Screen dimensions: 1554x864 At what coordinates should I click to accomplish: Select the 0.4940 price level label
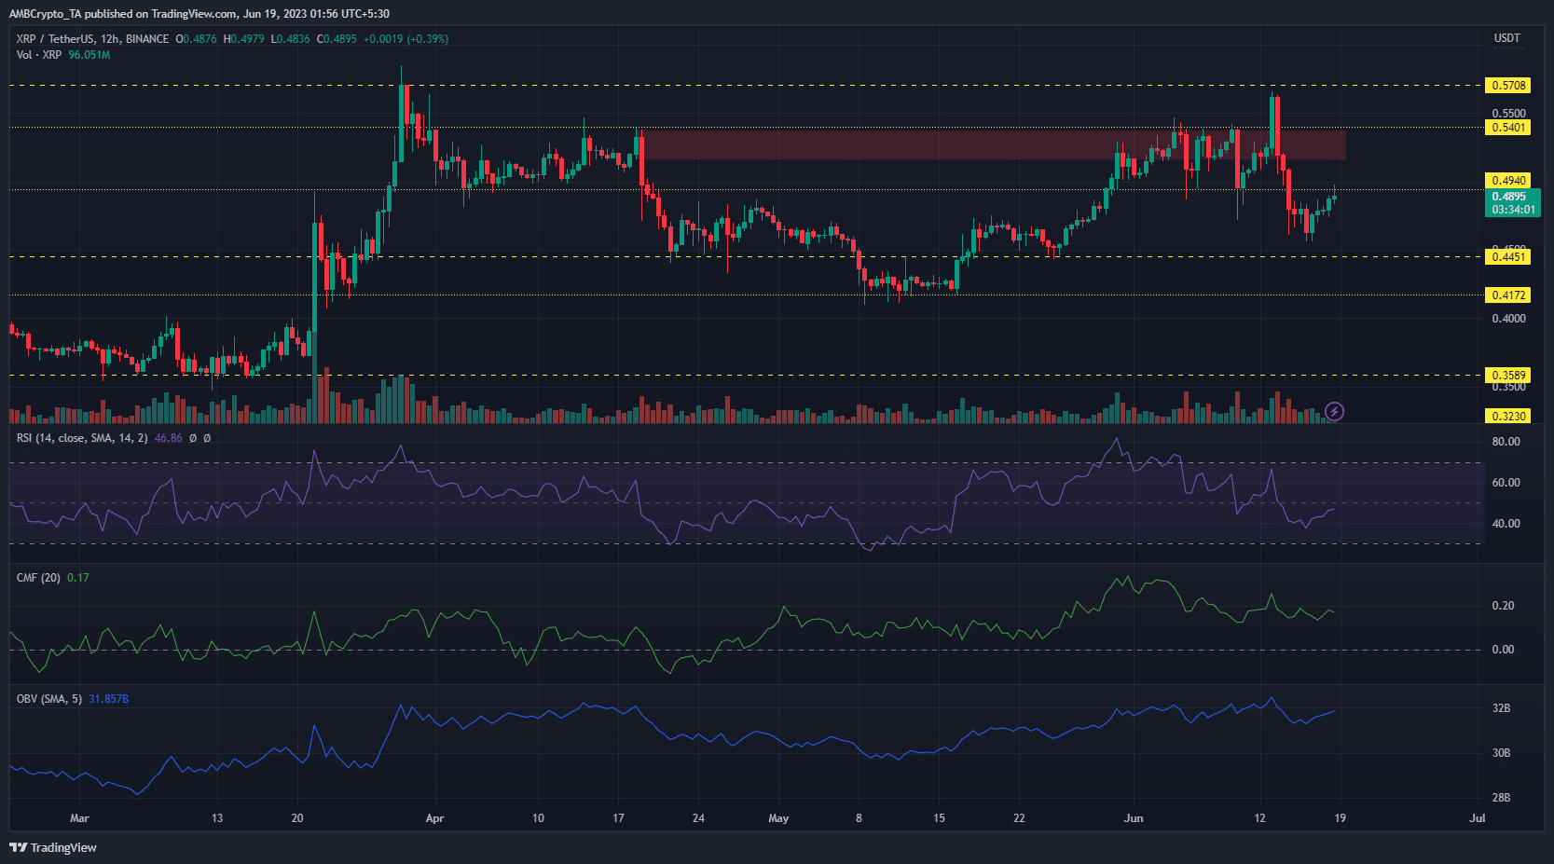tap(1507, 180)
